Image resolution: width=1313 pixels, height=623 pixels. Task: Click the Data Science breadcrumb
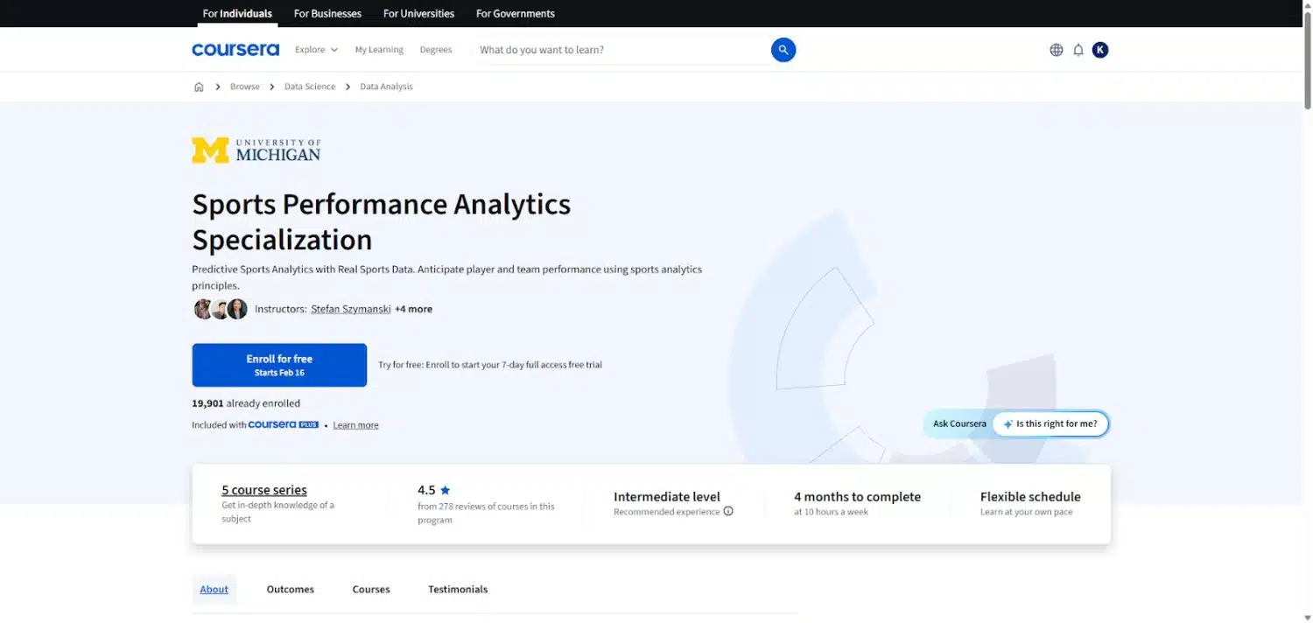click(x=310, y=87)
